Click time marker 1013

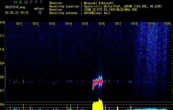coord(52,24)
